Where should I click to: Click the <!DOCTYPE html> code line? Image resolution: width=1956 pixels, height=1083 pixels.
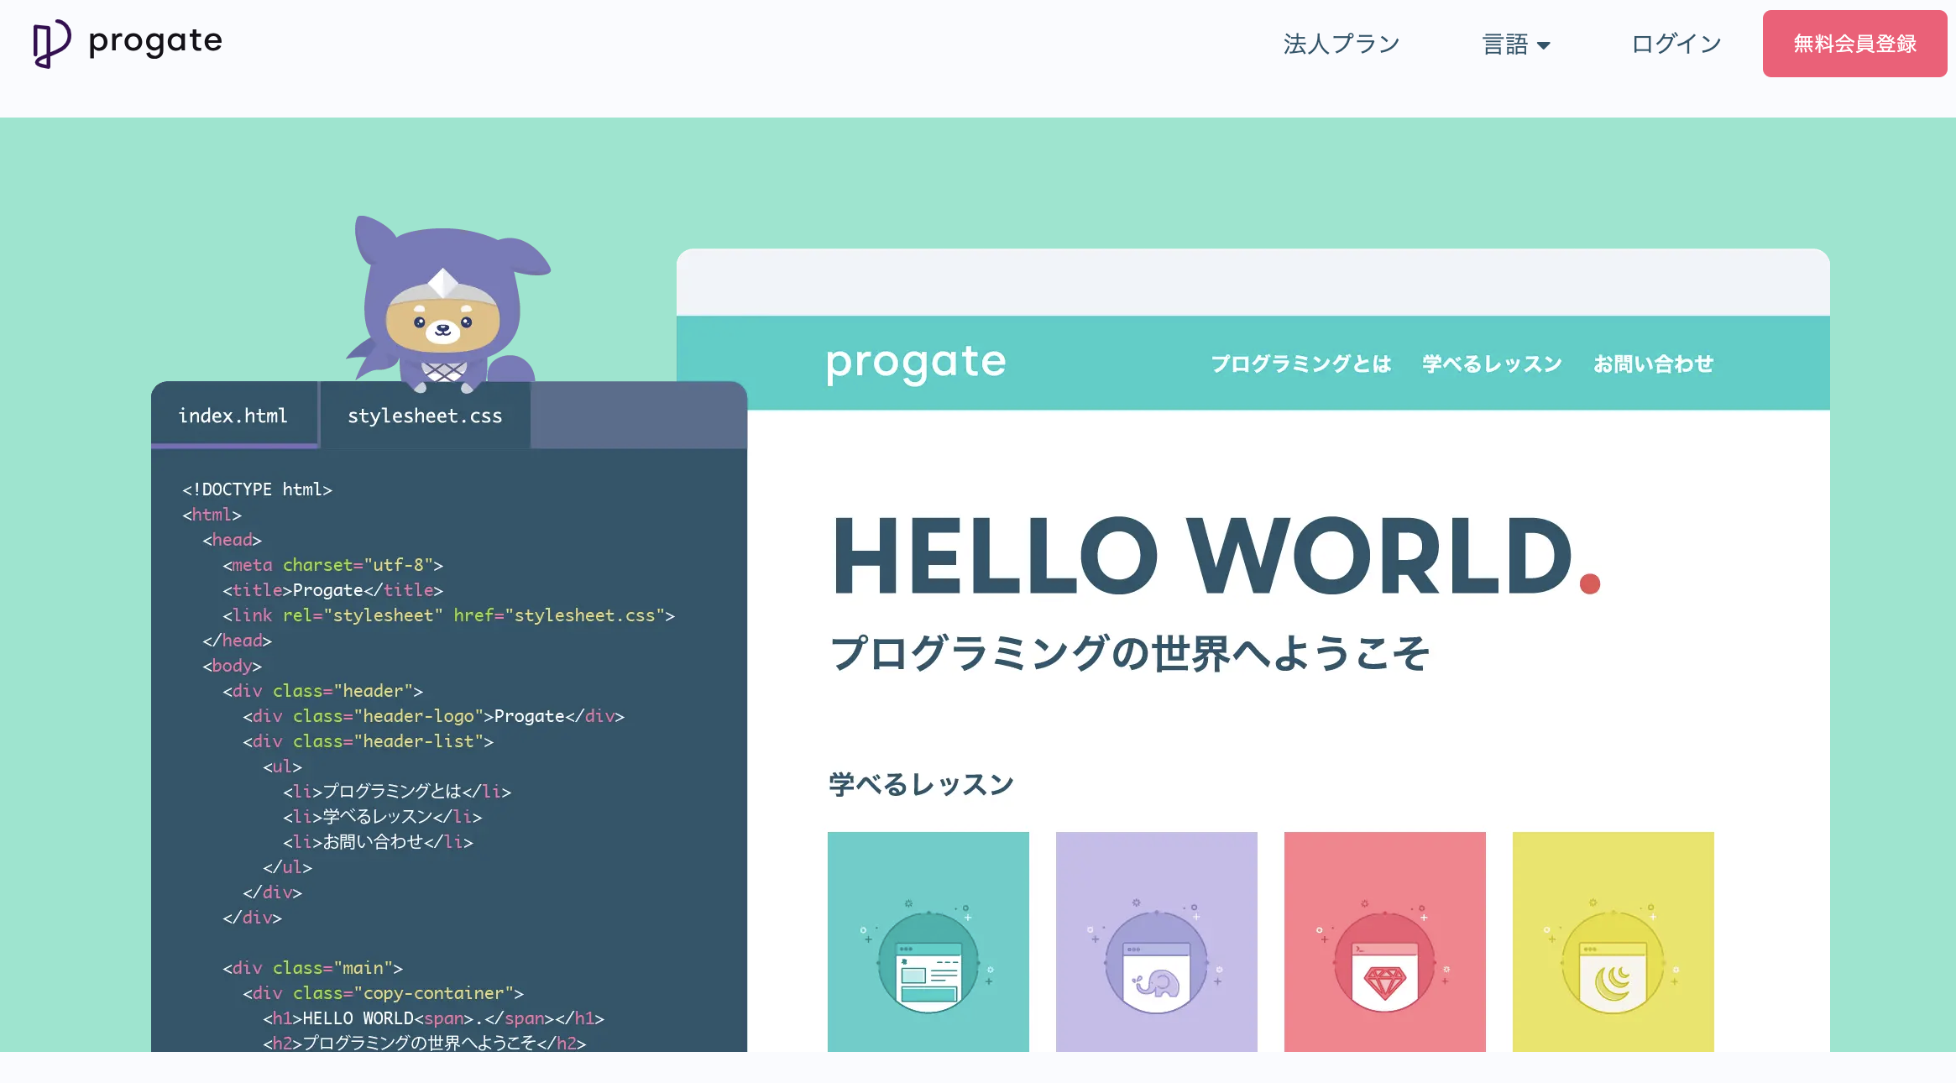click(x=257, y=489)
